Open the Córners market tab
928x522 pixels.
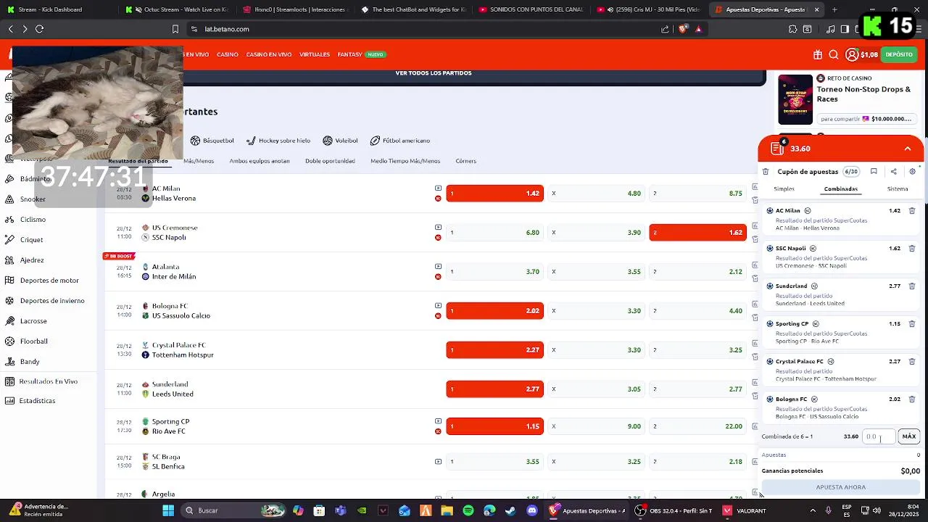pos(466,161)
